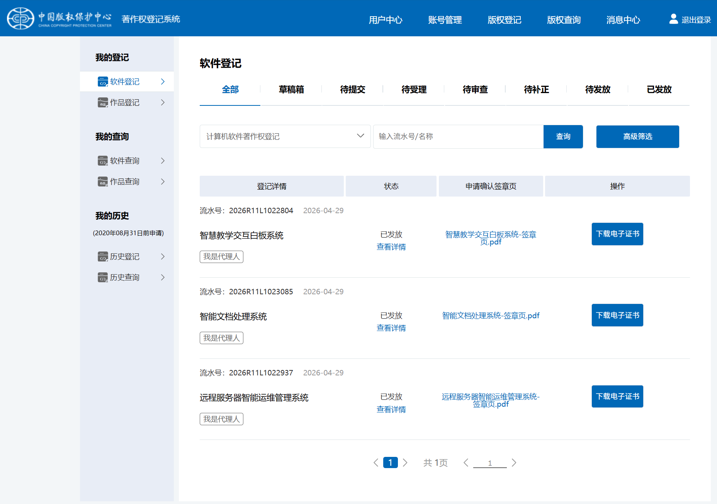View 查看详情 for 智慧教学交互白板系统
The image size is (717, 504).
[391, 247]
